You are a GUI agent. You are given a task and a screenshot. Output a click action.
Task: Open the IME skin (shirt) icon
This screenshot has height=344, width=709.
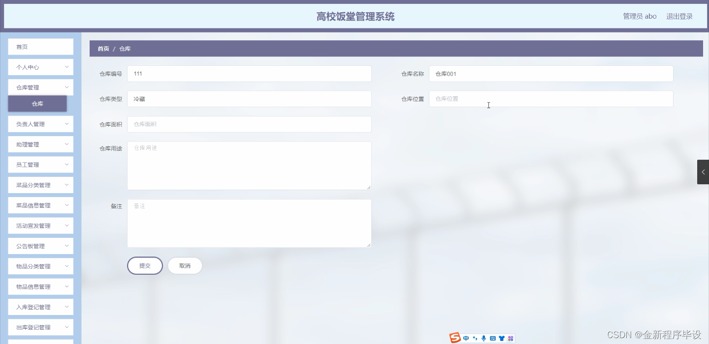pyautogui.click(x=502, y=338)
